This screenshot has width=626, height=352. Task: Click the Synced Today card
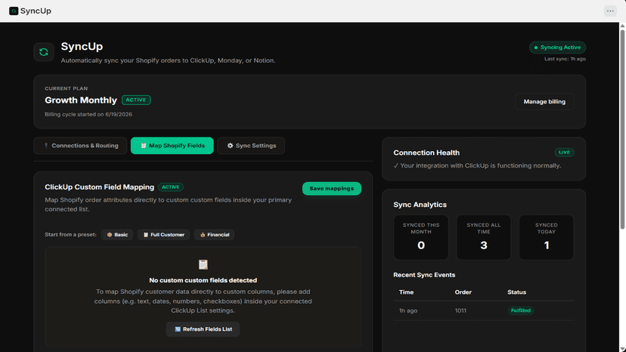[546, 237]
